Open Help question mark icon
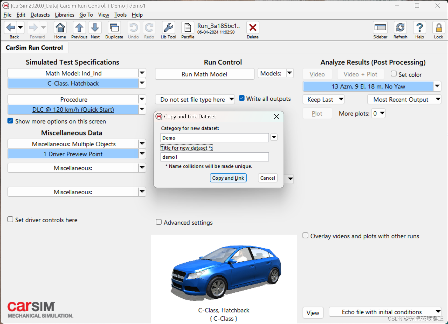This screenshot has height=324, width=448. [x=419, y=28]
